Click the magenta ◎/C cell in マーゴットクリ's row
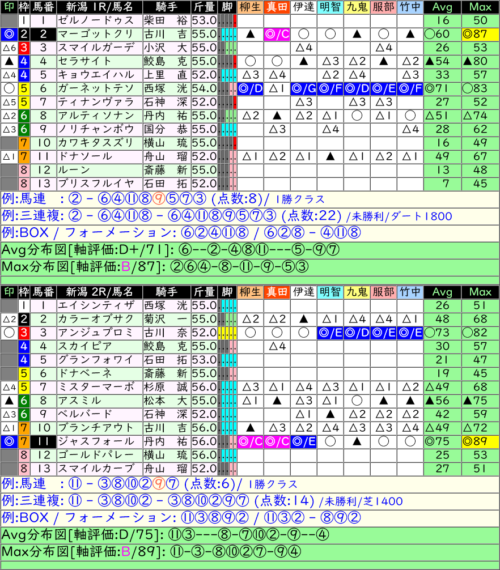 [277, 34]
